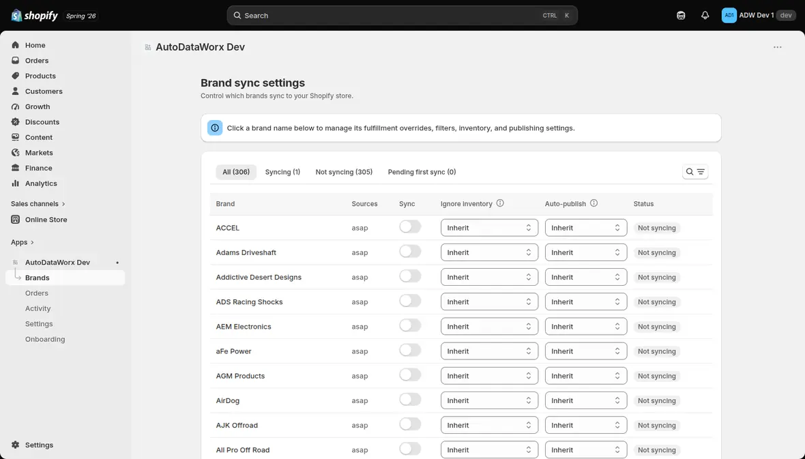Click the Ignore inventory info icon
The width and height of the screenshot is (805, 459).
click(500, 203)
